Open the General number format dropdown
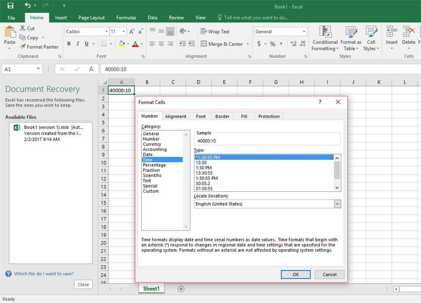Screen dimensions: 421x303 click(304, 32)
